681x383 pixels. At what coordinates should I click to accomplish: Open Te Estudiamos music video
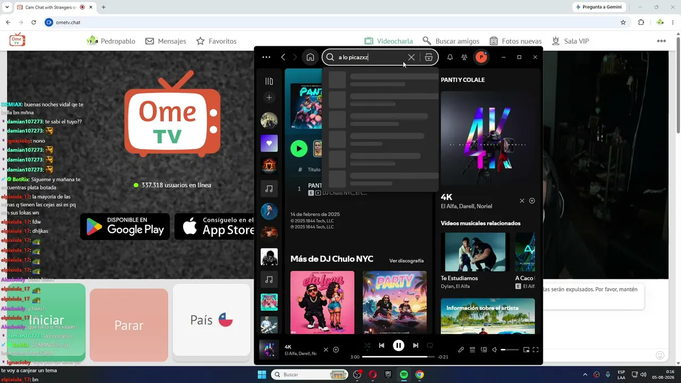(475, 252)
